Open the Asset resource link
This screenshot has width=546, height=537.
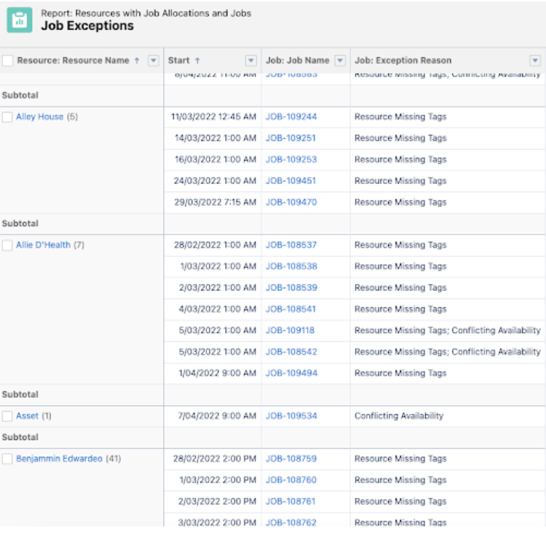coord(27,416)
